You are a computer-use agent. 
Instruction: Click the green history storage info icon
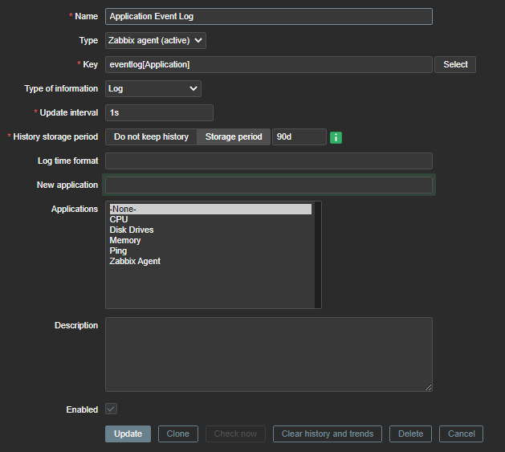(x=336, y=137)
